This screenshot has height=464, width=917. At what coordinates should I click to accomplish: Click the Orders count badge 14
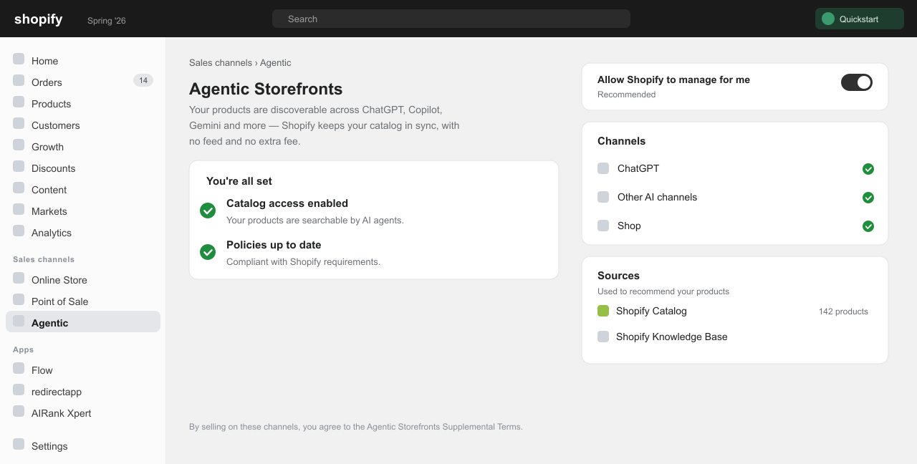pos(143,80)
